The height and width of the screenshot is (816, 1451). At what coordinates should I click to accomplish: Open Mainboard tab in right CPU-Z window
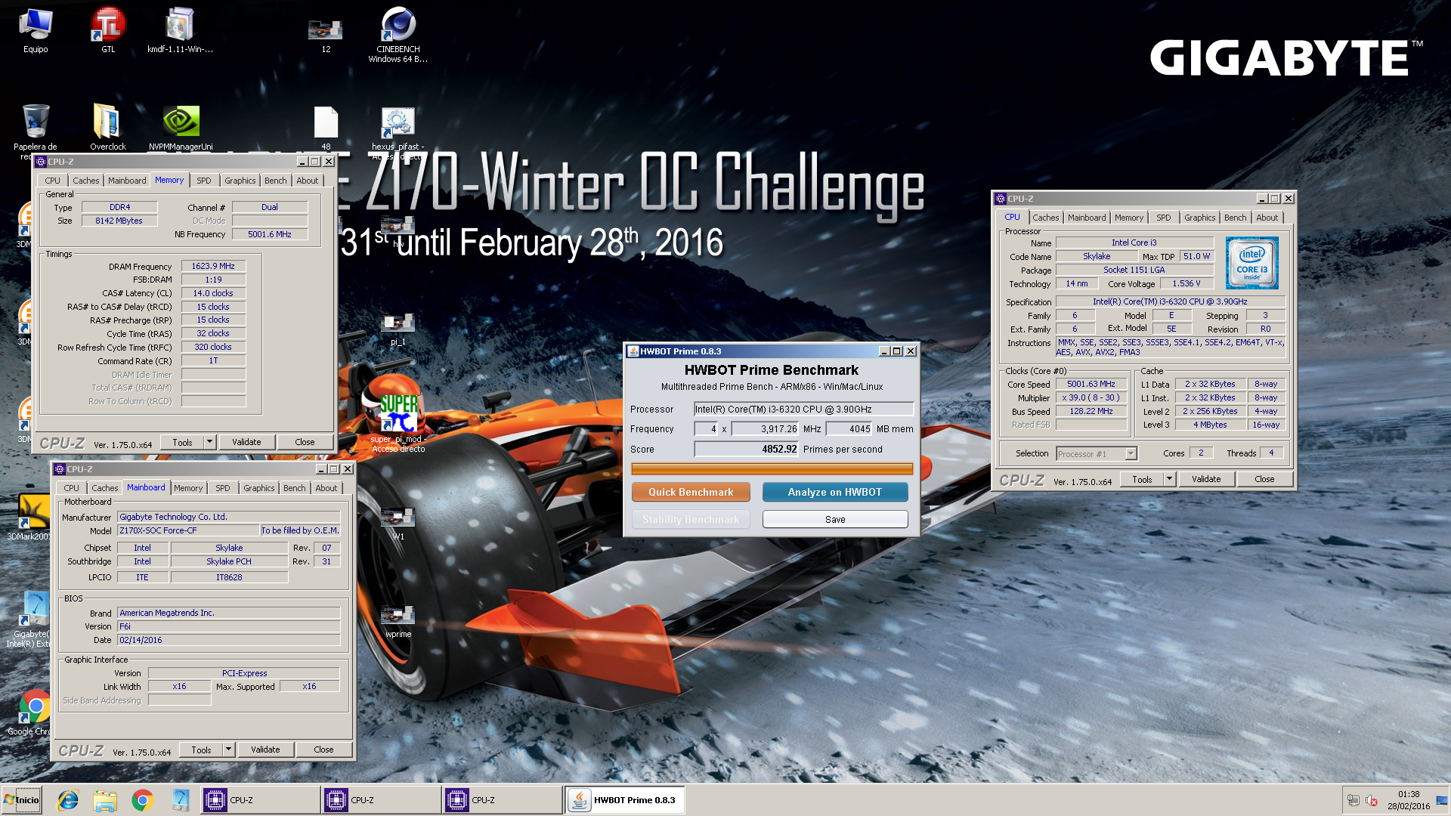[x=1087, y=218]
